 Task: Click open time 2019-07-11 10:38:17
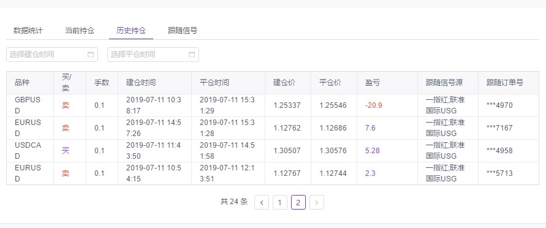[154, 105]
